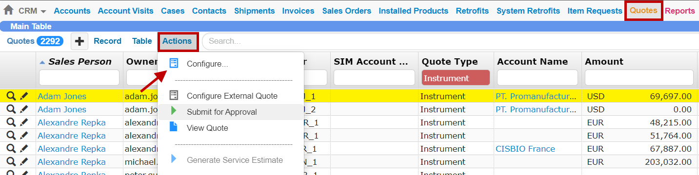Viewport: 699px width, 175px height.
Task: View record in 51,764.00 row (magnifier)
Action: pos(11,136)
